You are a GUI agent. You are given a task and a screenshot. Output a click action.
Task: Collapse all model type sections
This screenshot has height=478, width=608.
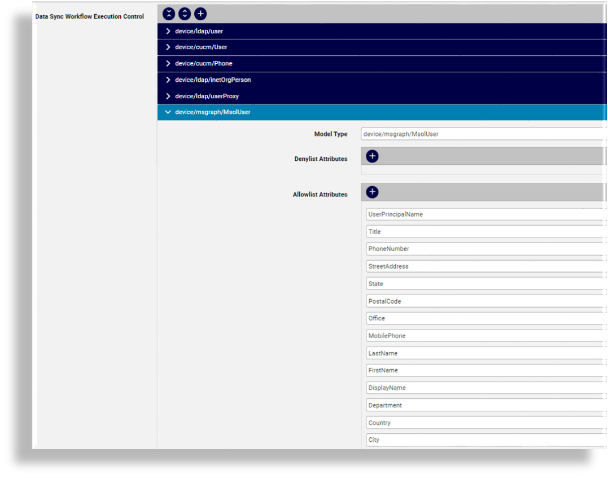tap(168, 14)
